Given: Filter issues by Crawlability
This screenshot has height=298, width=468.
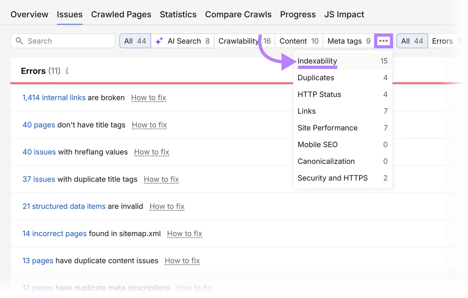Looking at the screenshot, I should coord(245,41).
